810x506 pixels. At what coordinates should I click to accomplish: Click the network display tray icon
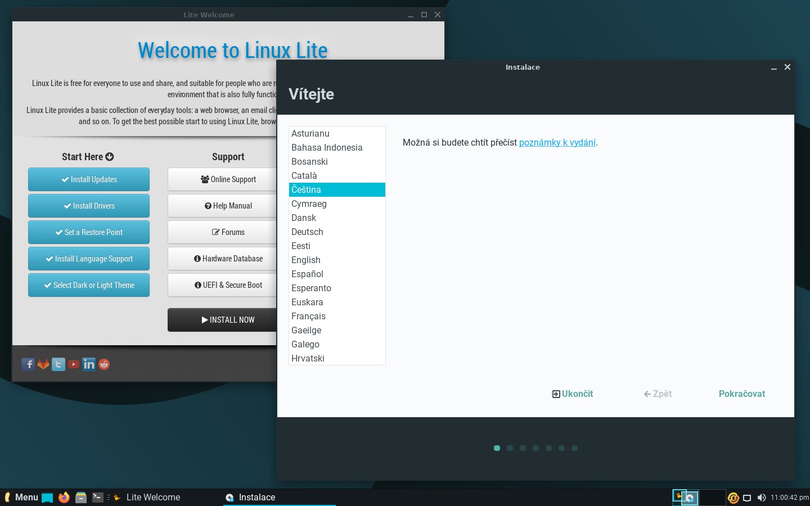click(x=747, y=498)
